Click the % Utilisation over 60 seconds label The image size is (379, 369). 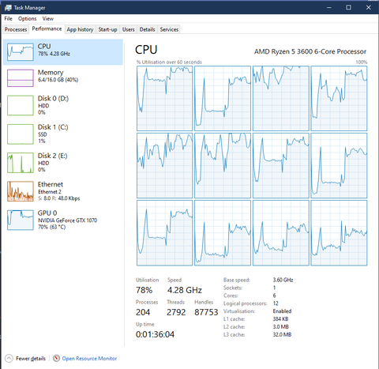click(x=169, y=62)
